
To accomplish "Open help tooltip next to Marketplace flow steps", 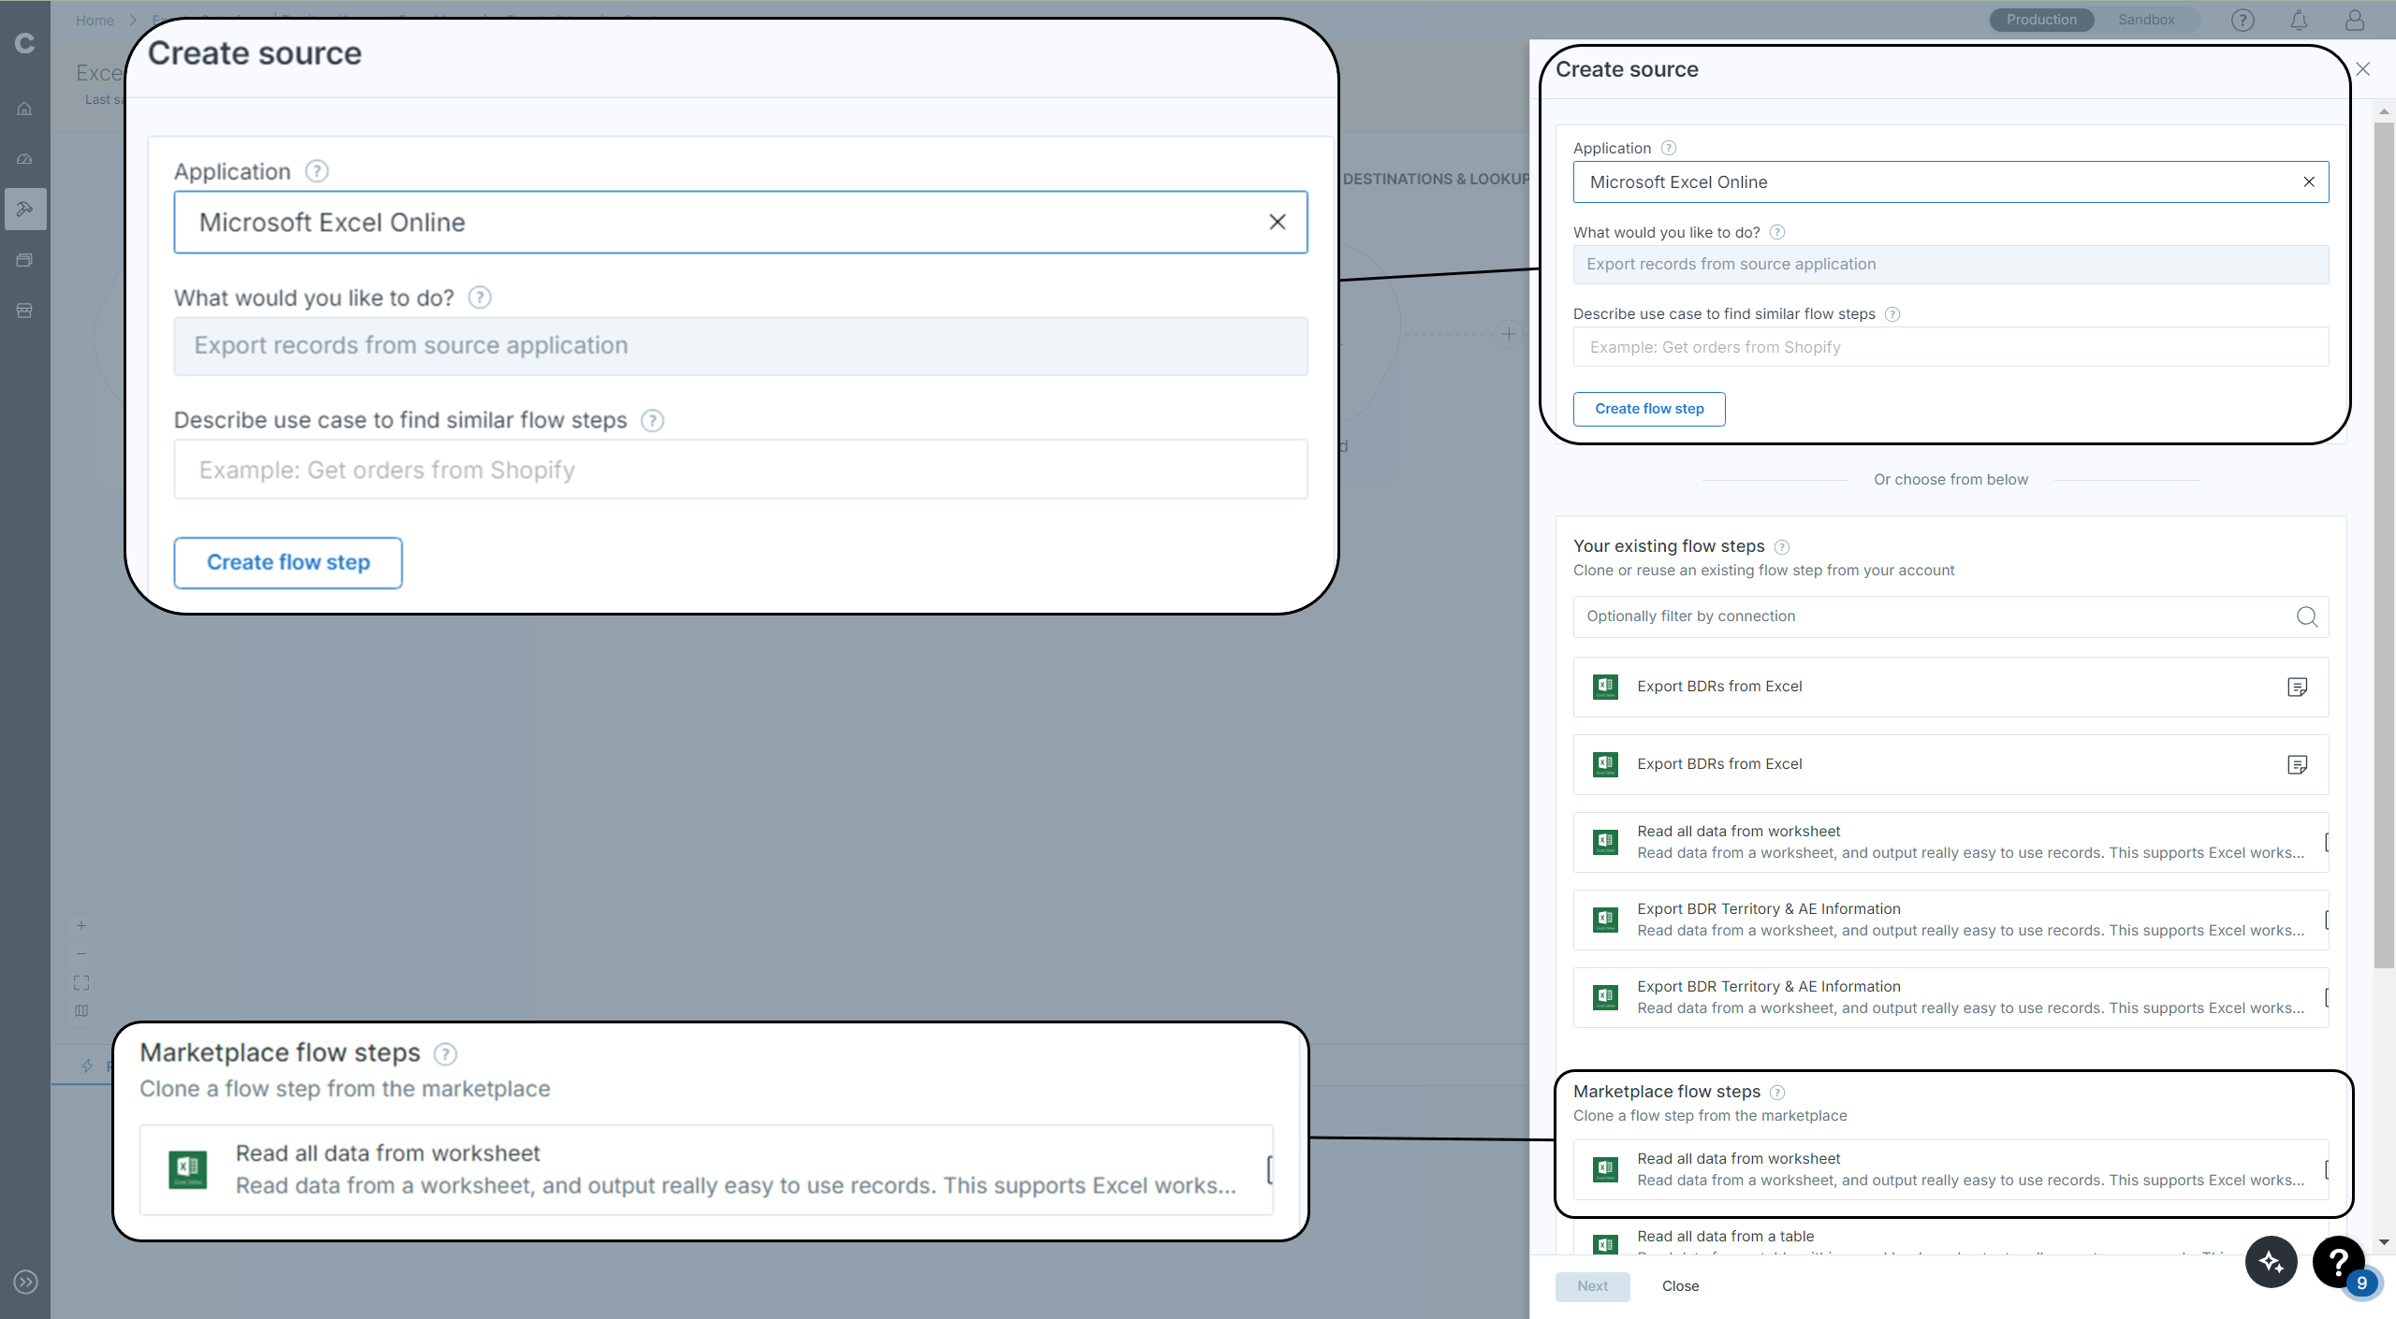I will tap(1777, 1092).
